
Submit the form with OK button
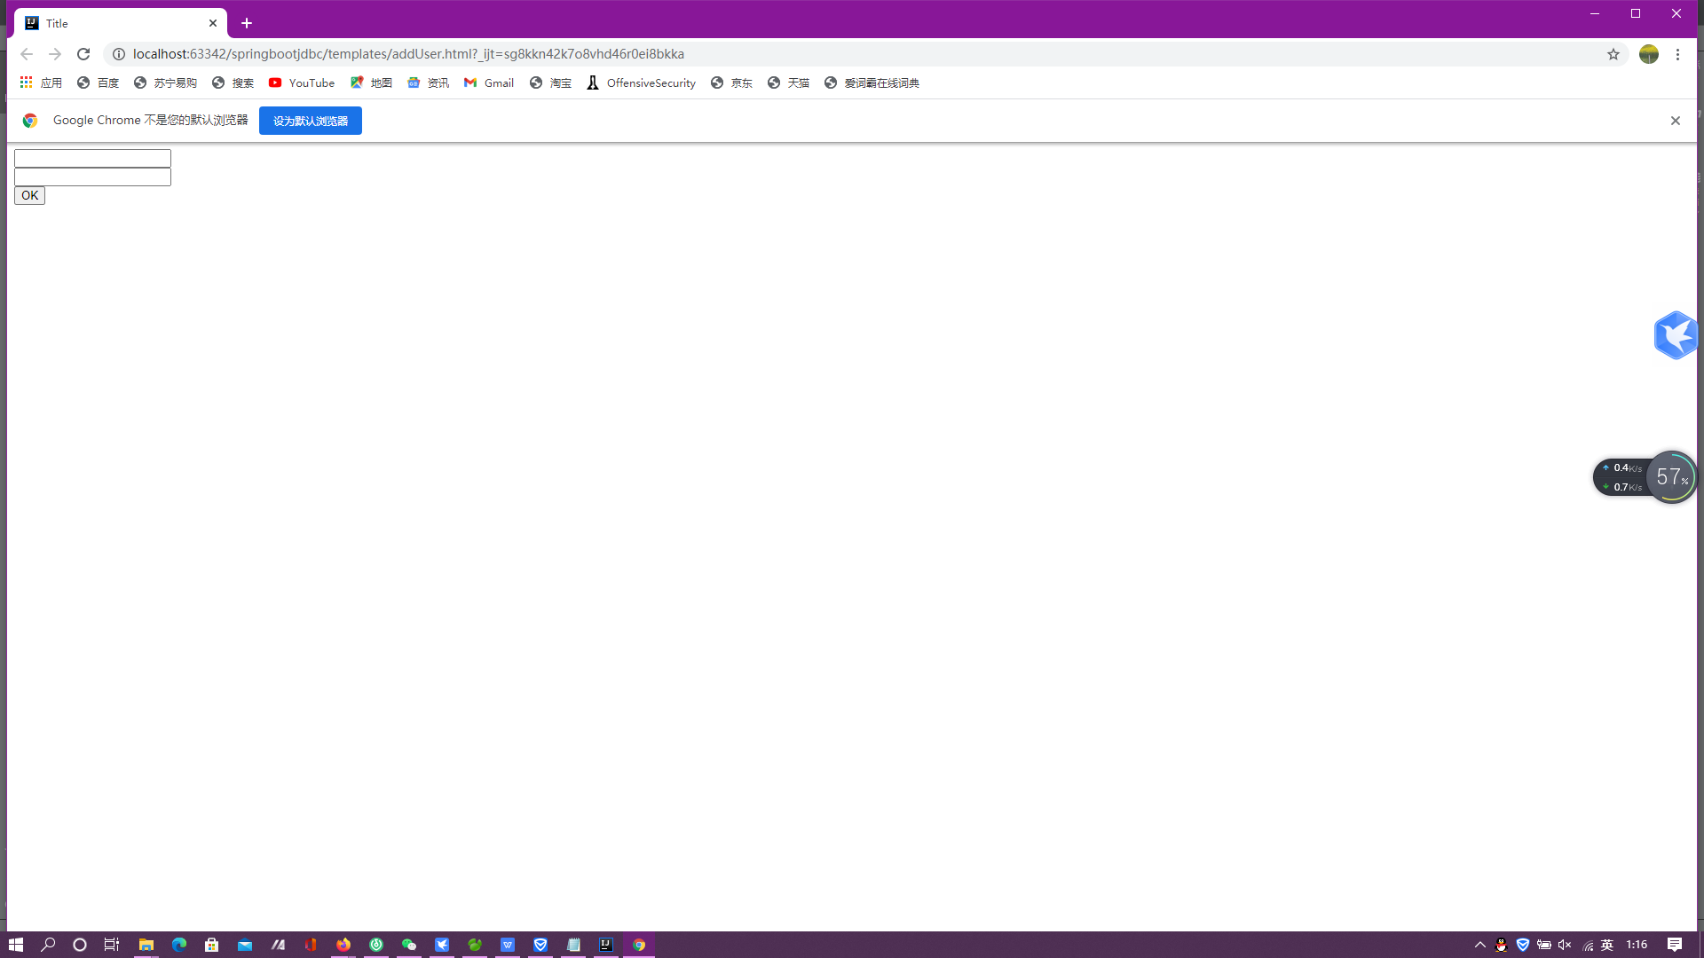point(29,195)
